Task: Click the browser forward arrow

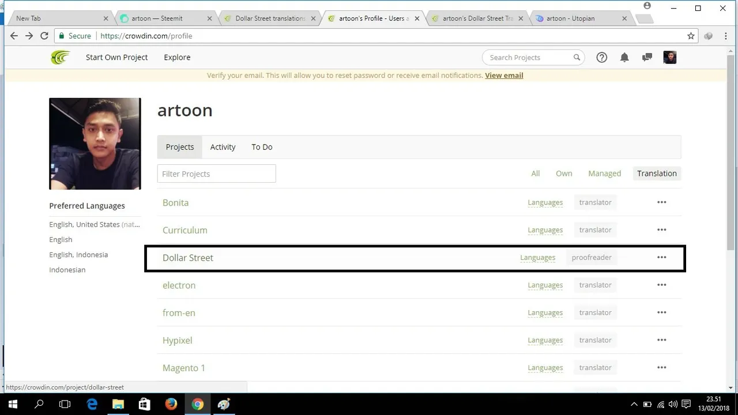Action: click(29, 36)
